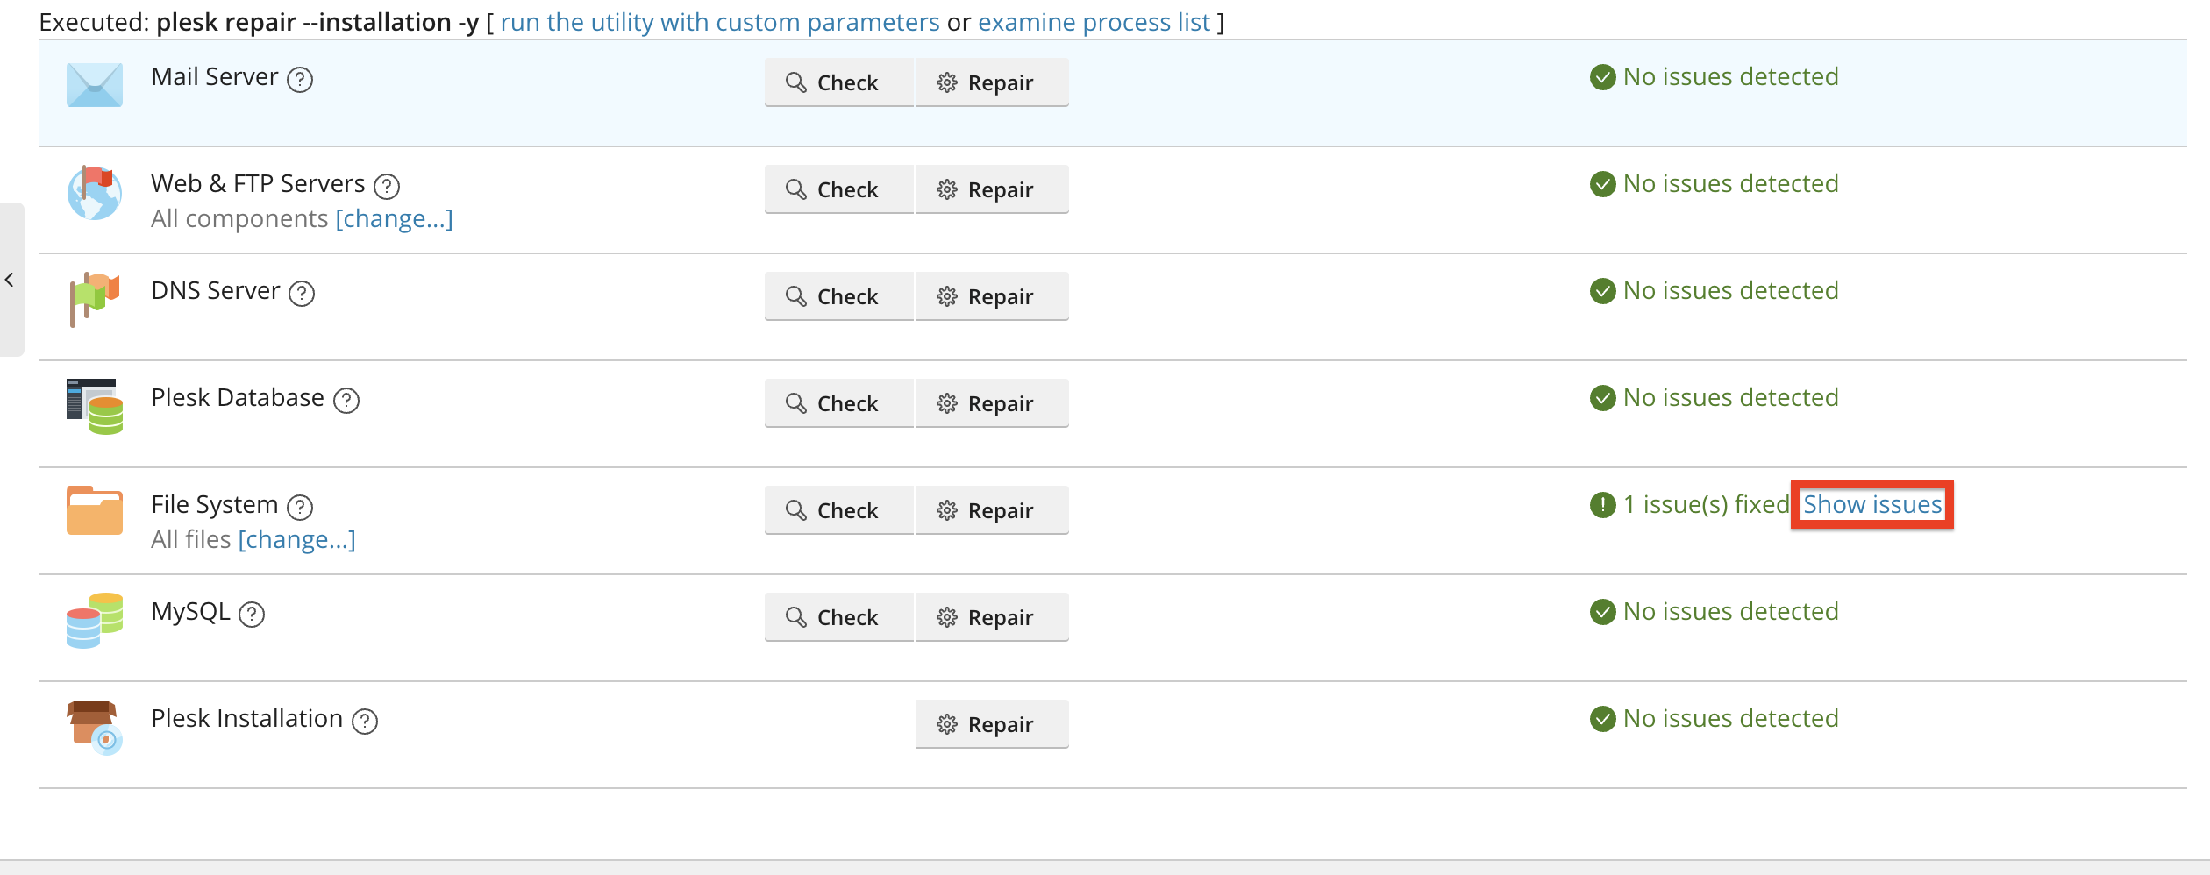Change files selection for File System
Viewport: 2210px width, 875px height.
(x=296, y=539)
